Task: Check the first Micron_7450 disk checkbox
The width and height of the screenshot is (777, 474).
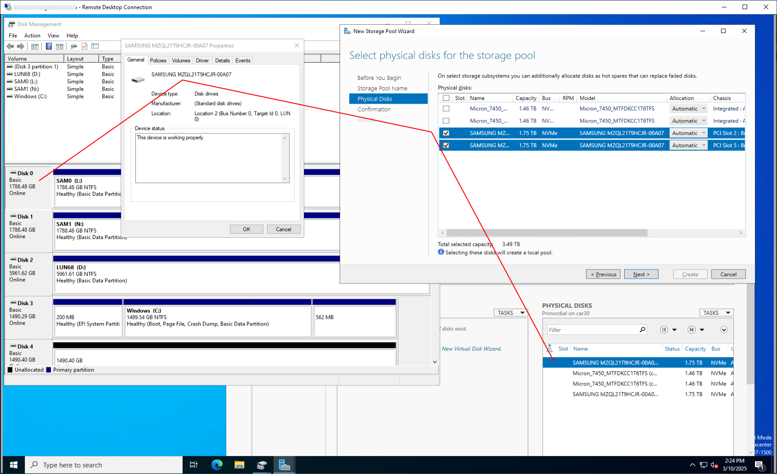Action: coord(446,109)
